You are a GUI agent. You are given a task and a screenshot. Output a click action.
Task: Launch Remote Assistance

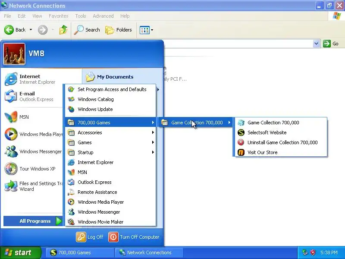[110, 192]
